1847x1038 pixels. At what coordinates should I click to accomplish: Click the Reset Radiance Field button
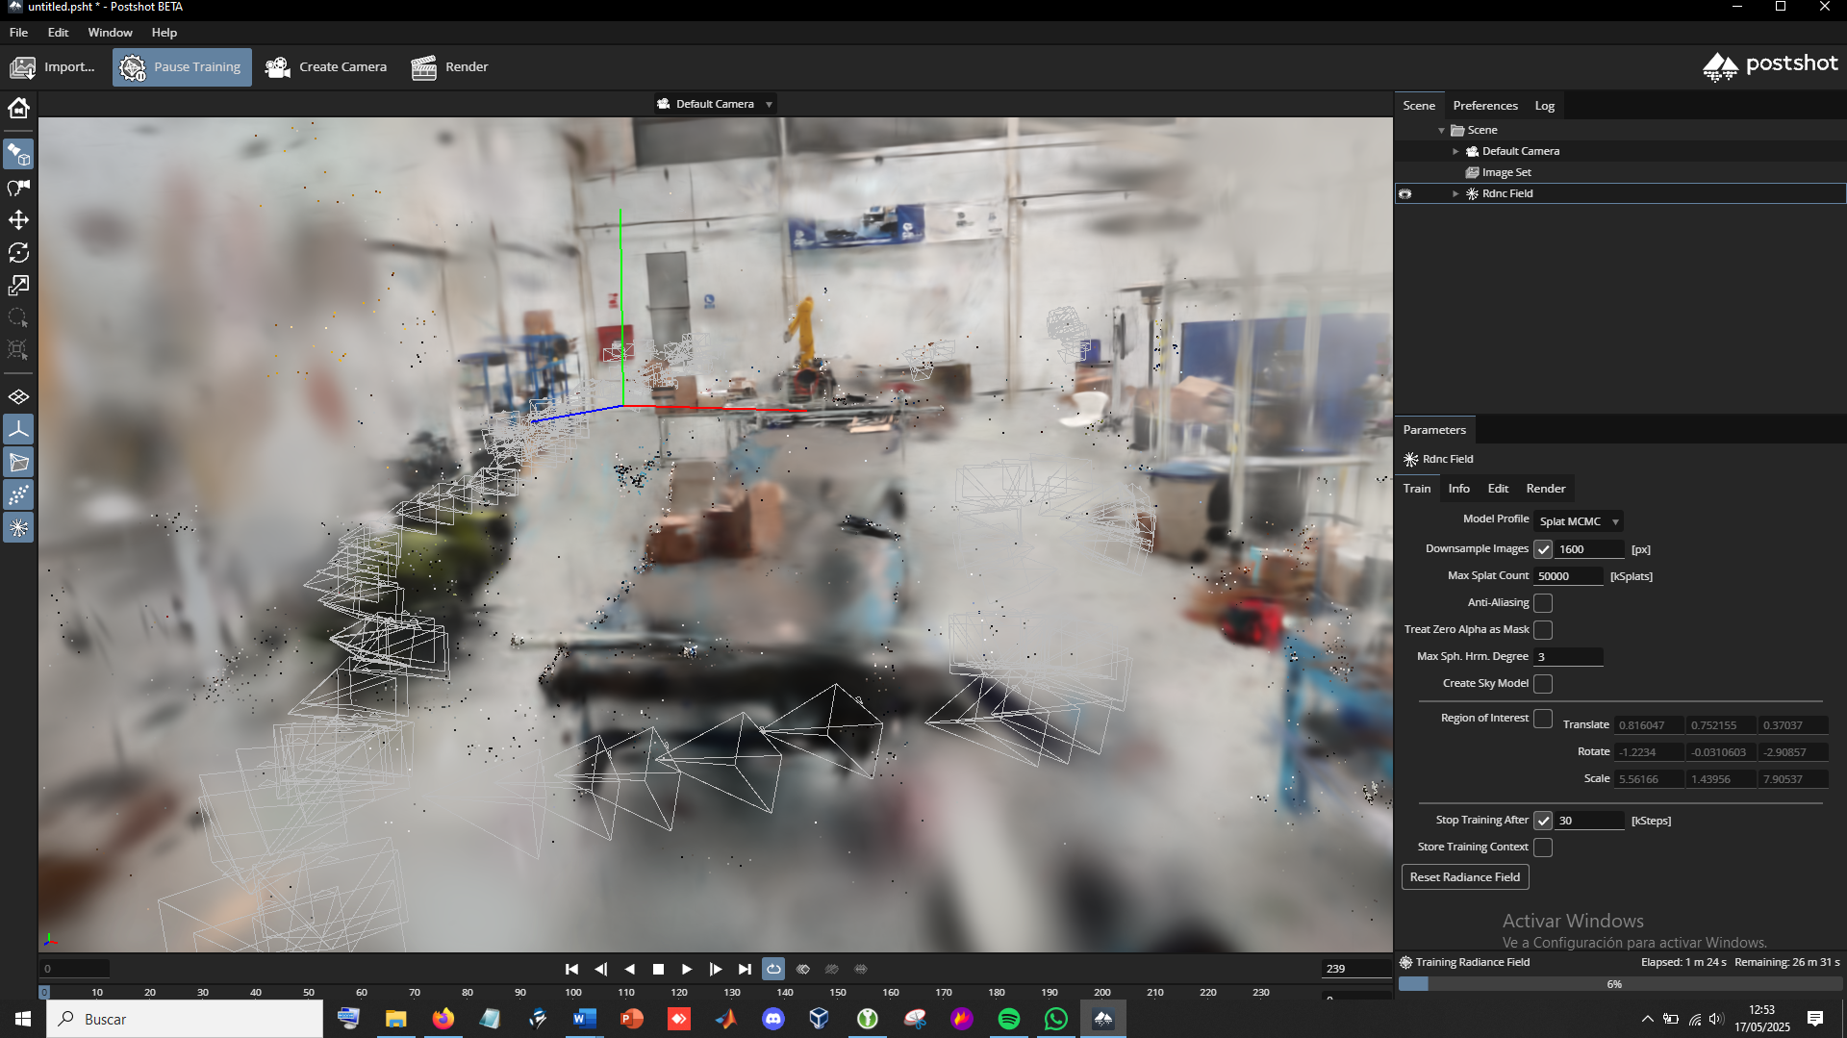click(1464, 877)
